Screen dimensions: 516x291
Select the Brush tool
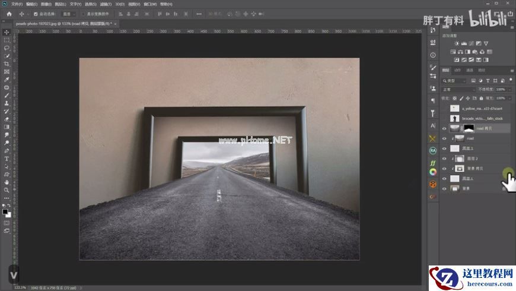(7, 96)
